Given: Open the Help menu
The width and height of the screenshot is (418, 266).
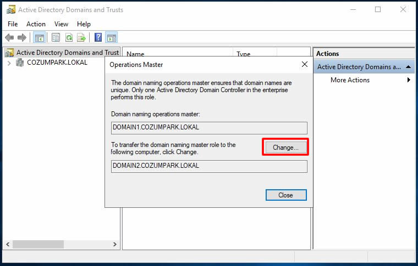Looking at the screenshot, I should tap(84, 24).
